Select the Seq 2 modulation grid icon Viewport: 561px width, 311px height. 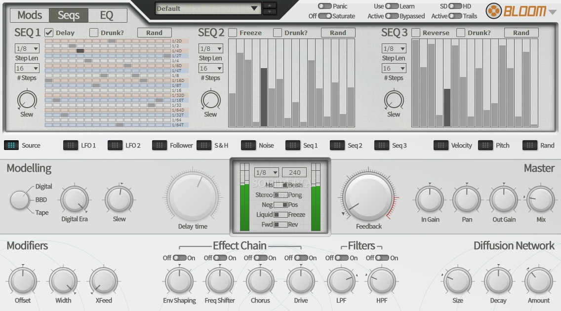pos(337,146)
